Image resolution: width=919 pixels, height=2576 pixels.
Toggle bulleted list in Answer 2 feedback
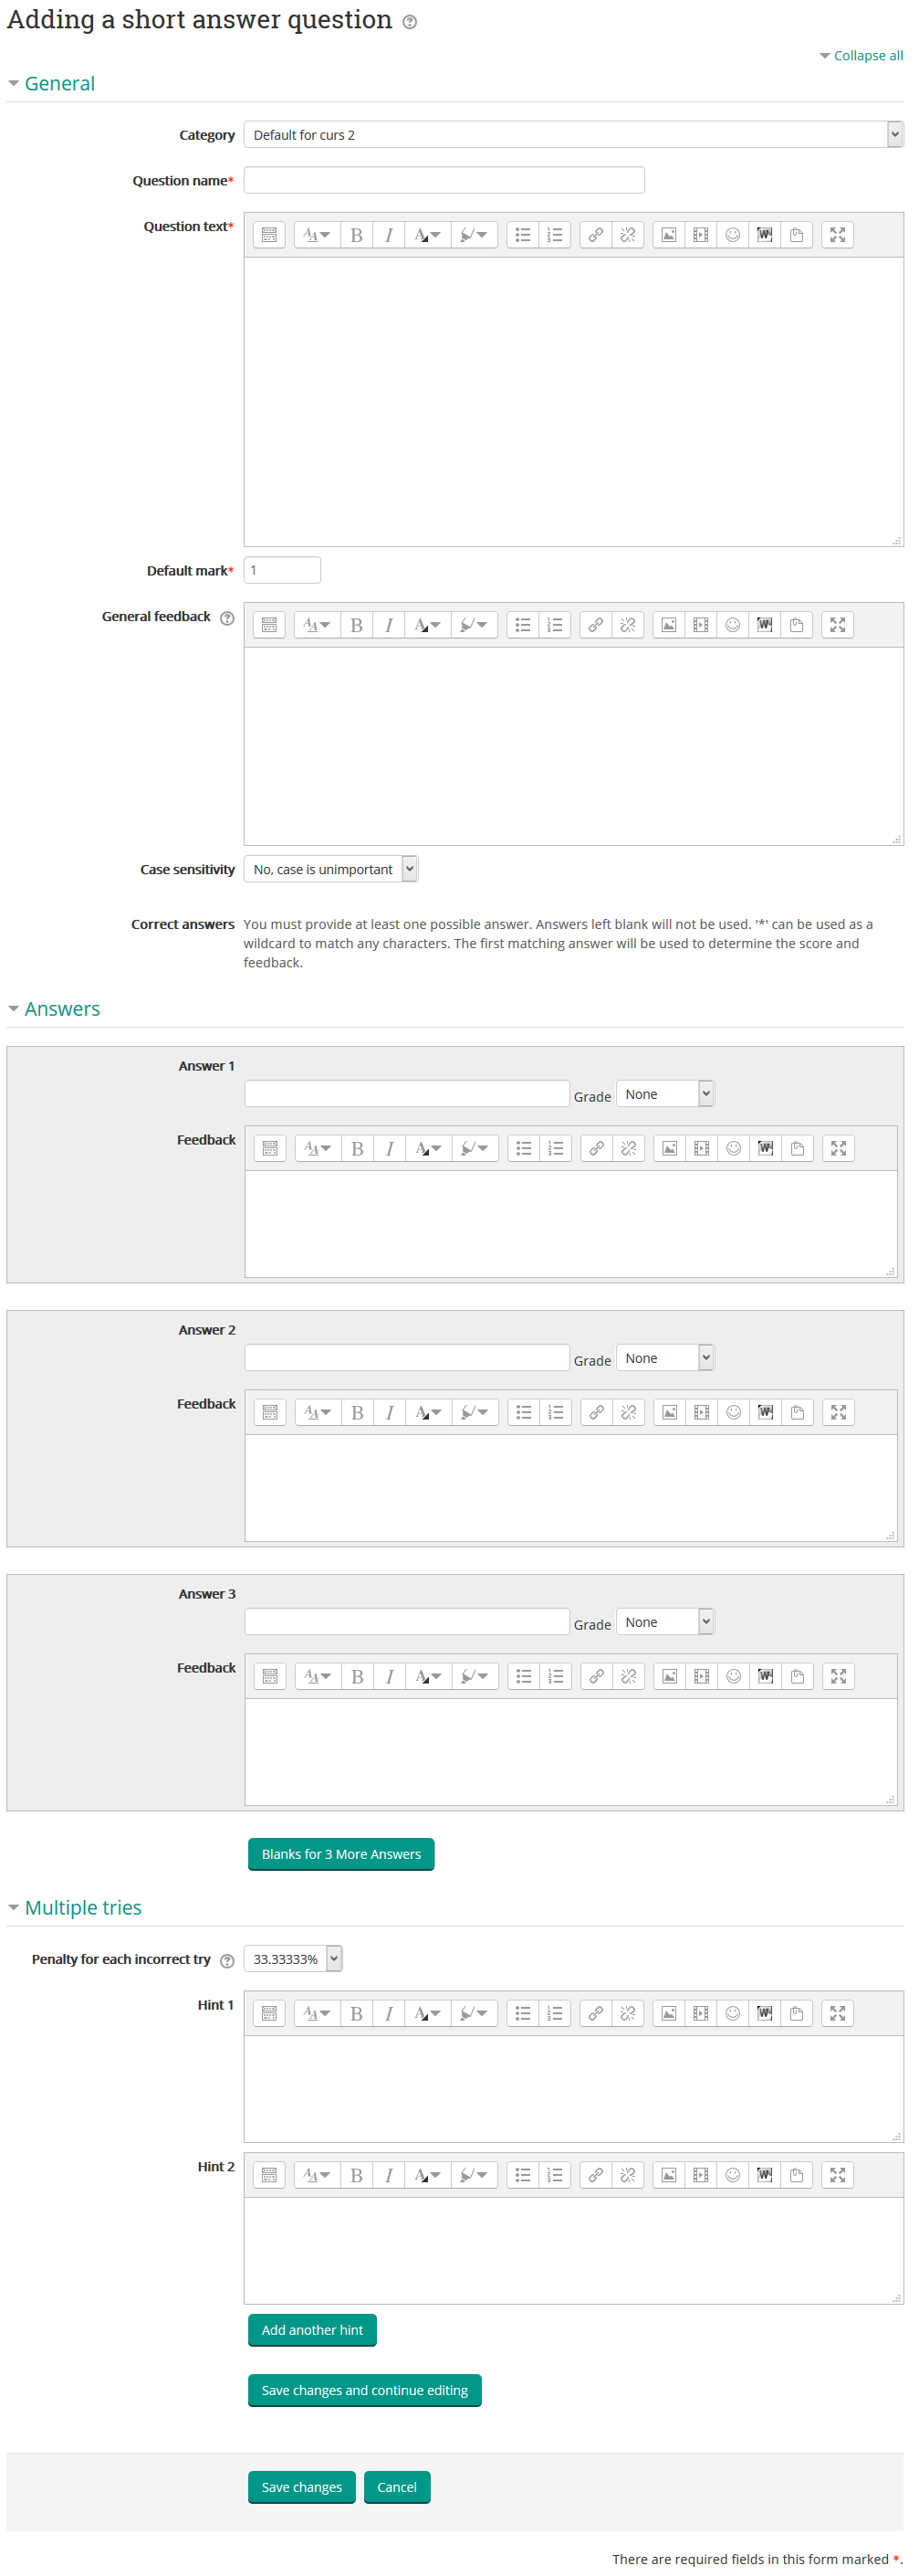(x=524, y=1413)
